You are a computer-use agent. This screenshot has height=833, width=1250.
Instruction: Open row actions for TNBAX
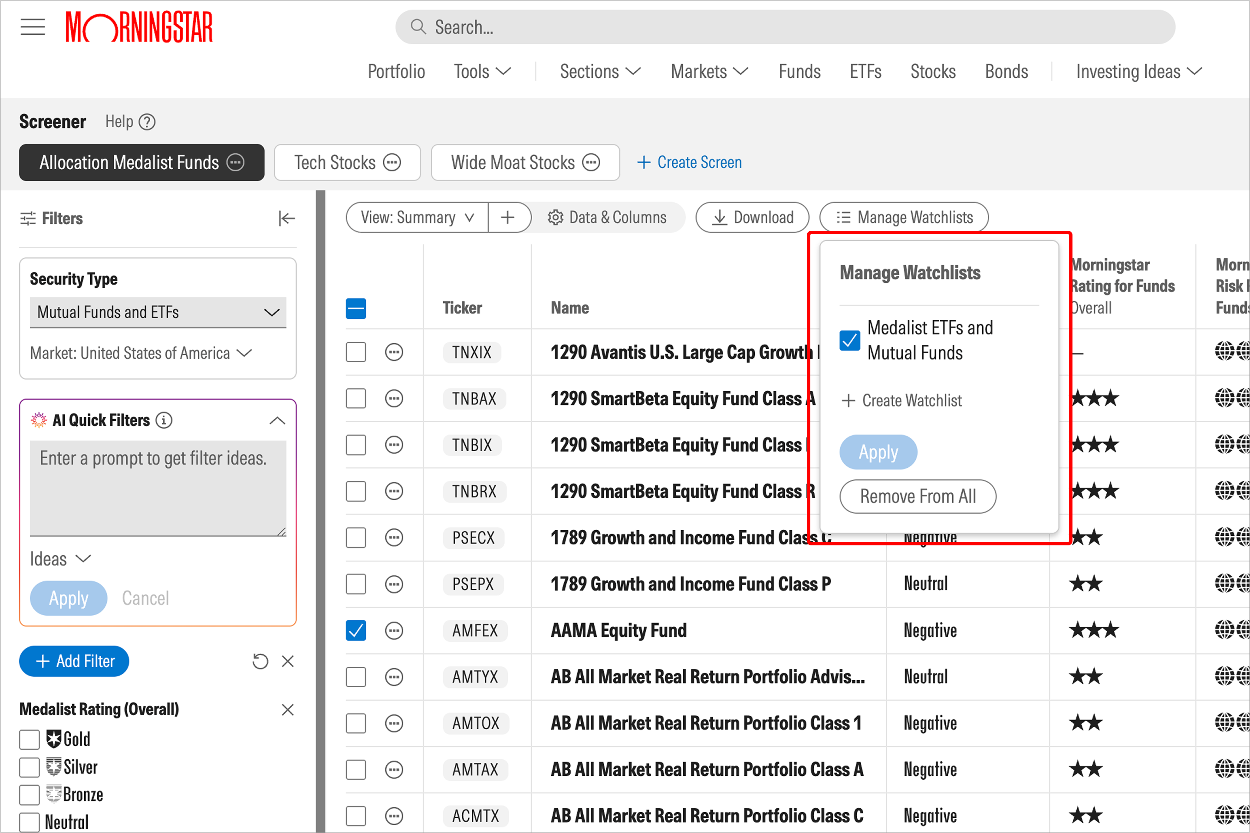pos(394,398)
